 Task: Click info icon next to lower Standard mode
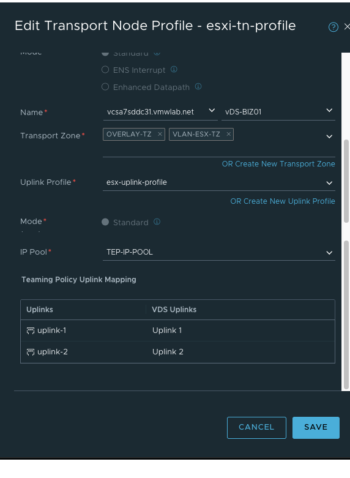[157, 222]
